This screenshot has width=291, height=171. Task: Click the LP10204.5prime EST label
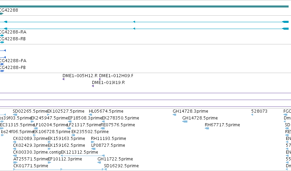point(50,125)
